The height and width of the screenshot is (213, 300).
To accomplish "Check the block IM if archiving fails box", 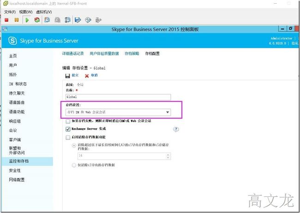I will tap(68, 121).
